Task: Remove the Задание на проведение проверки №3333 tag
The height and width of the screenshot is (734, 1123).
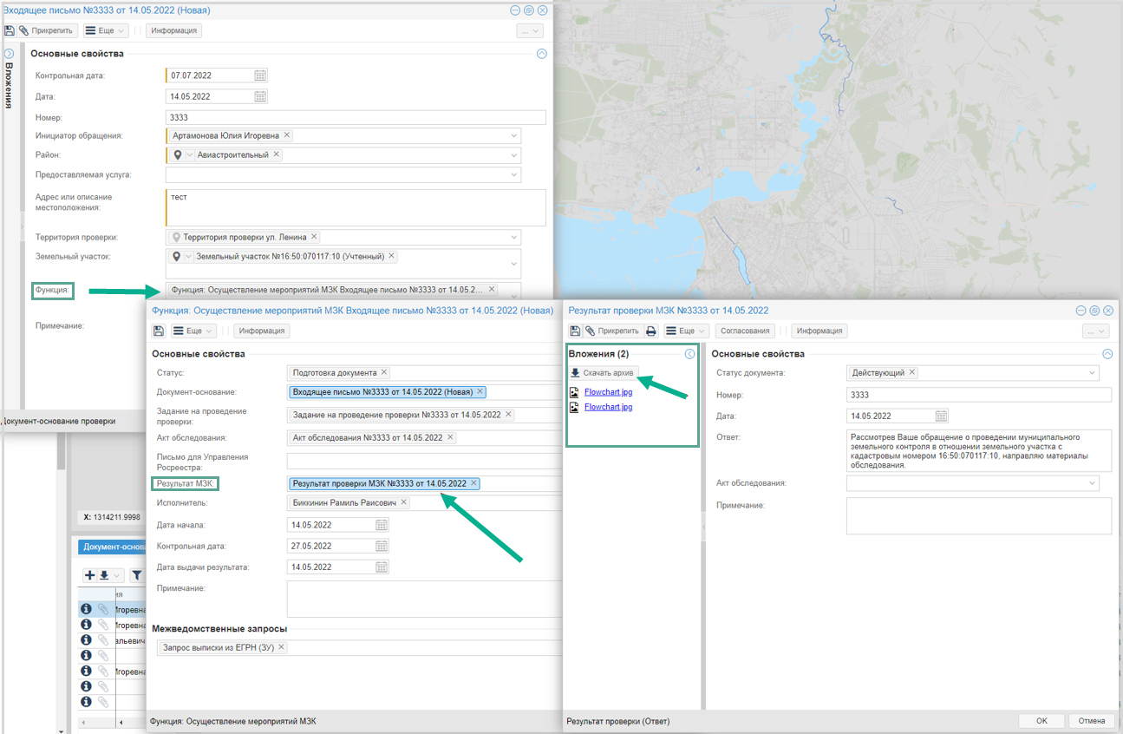Action: (509, 414)
